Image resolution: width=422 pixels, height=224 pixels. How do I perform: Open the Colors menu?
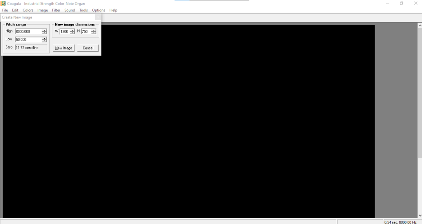[x=28, y=10]
